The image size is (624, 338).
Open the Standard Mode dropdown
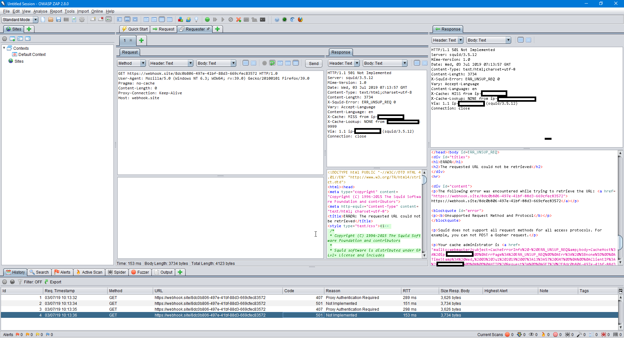(x=20, y=19)
